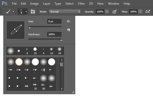The width and height of the screenshot is (153, 100).
Task: Open the Select menu
Action: click(69, 4)
